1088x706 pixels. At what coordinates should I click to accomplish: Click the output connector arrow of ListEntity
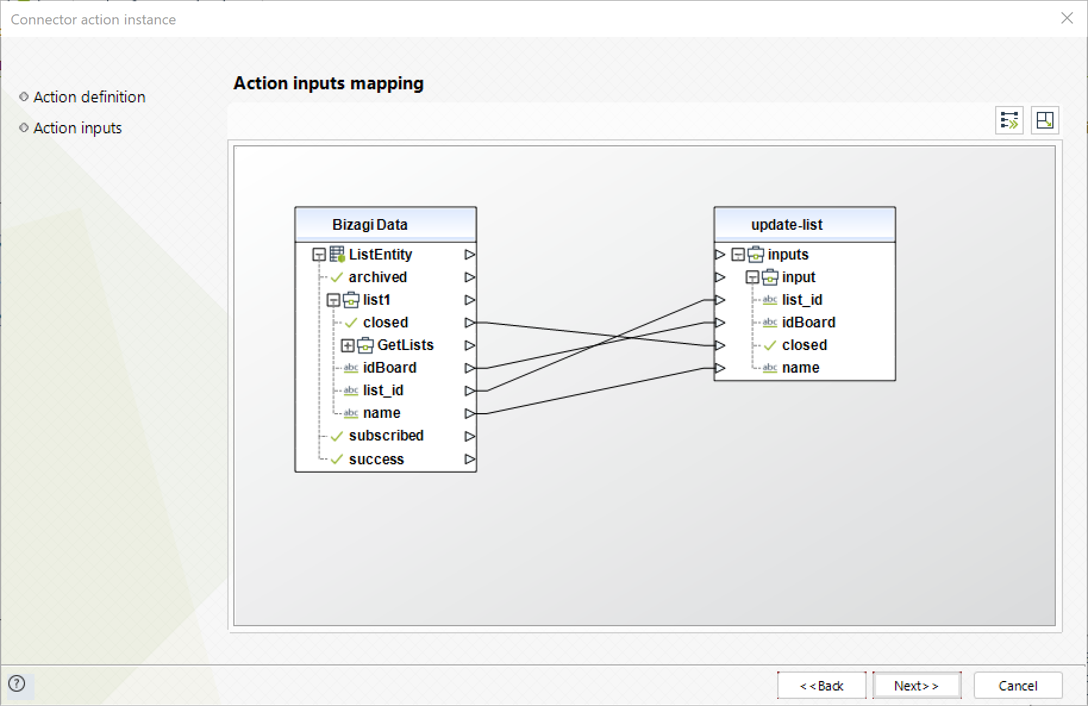[470, 255]
